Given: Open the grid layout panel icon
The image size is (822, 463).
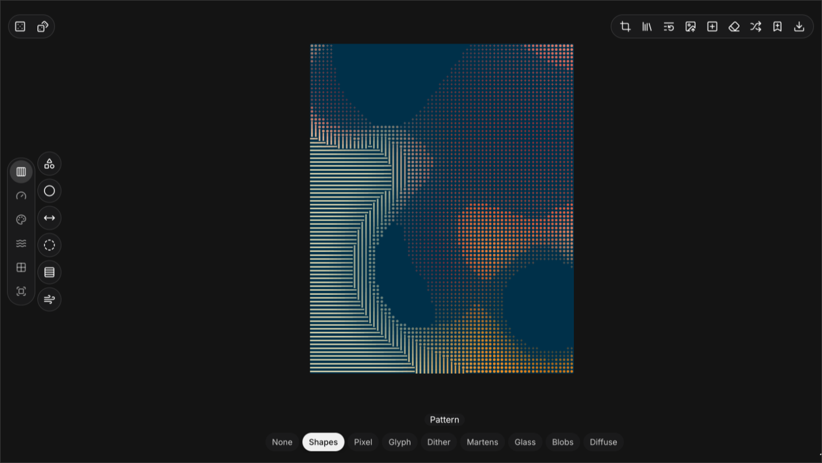Looking at the screenshot, I should (x=21, y=268).
